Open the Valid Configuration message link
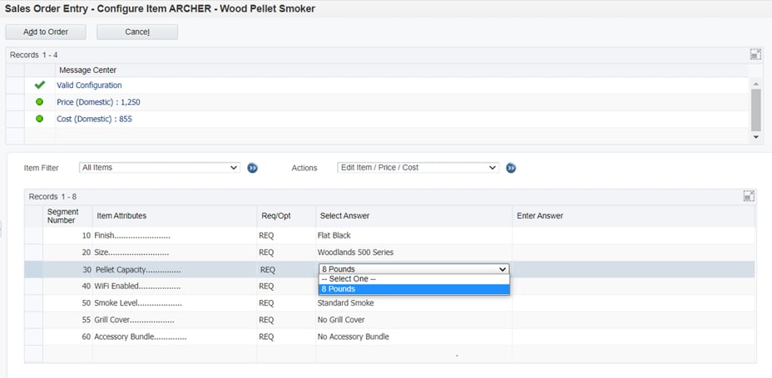772x378 pixels. click(x=89, y=86)
